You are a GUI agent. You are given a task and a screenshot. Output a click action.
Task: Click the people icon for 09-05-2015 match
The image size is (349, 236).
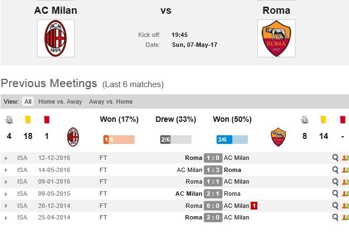pos(345,194)
